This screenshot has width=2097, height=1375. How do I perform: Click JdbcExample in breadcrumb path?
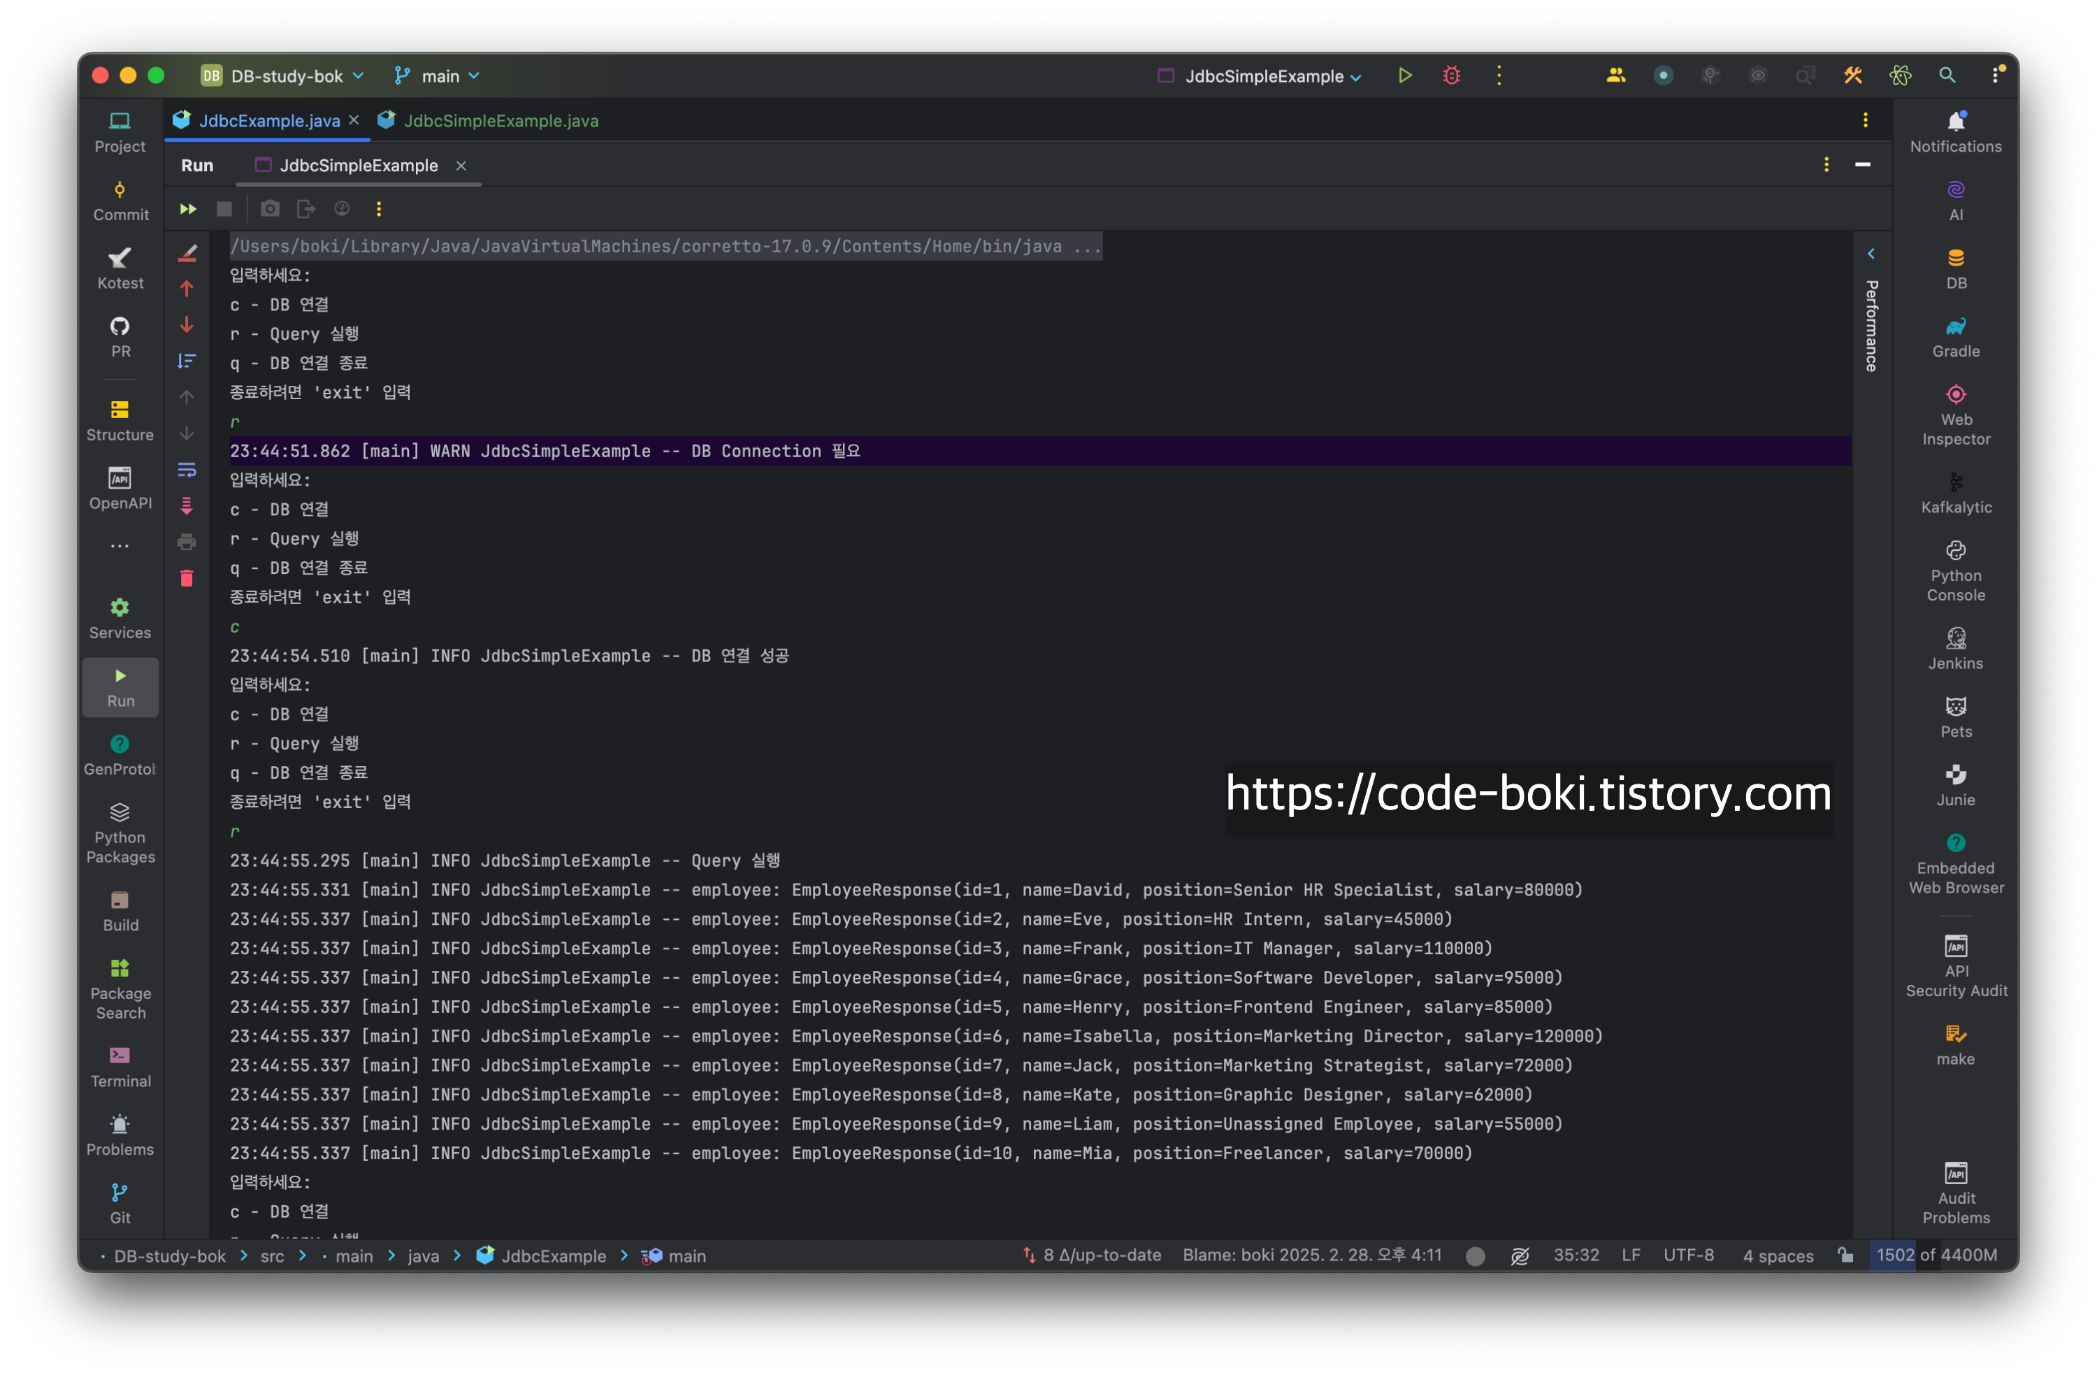click(x=552, y=1256)
